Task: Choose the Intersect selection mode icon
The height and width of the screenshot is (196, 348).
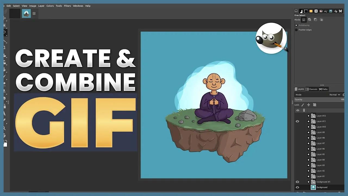Action: click(x=321, y=20)
